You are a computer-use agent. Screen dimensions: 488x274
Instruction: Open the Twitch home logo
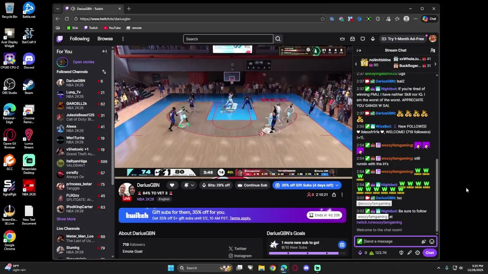pos(60,39)
